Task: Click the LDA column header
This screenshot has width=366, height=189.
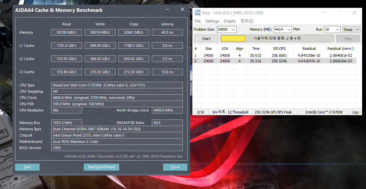Action: tap(225, 48)
